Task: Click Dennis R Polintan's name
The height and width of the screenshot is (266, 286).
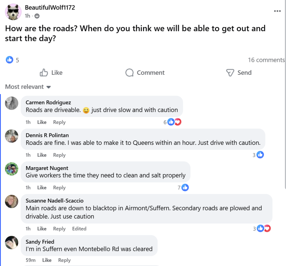Action: point(47,135)
